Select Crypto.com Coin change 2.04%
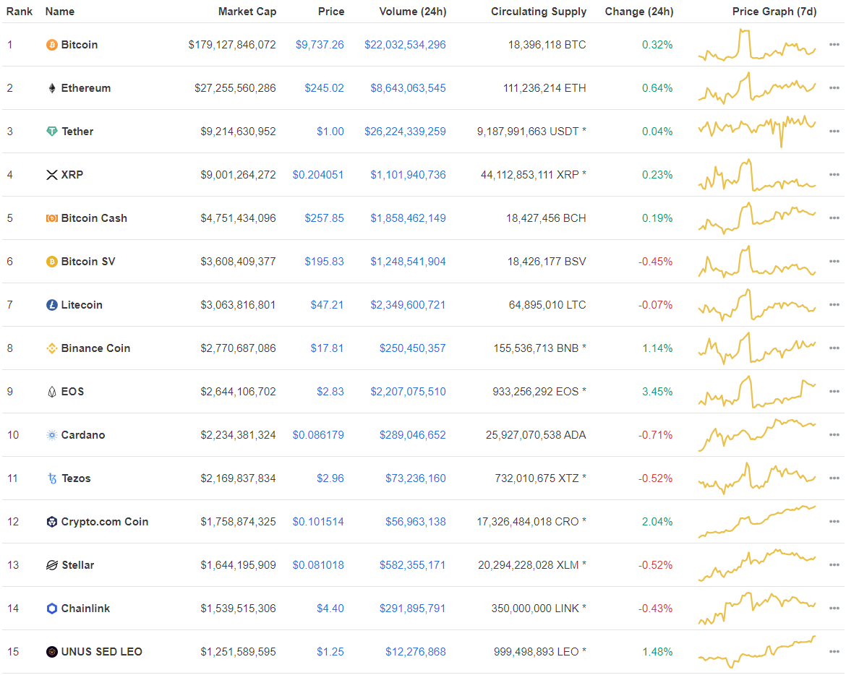846x675 pixels. click(657, 522)
